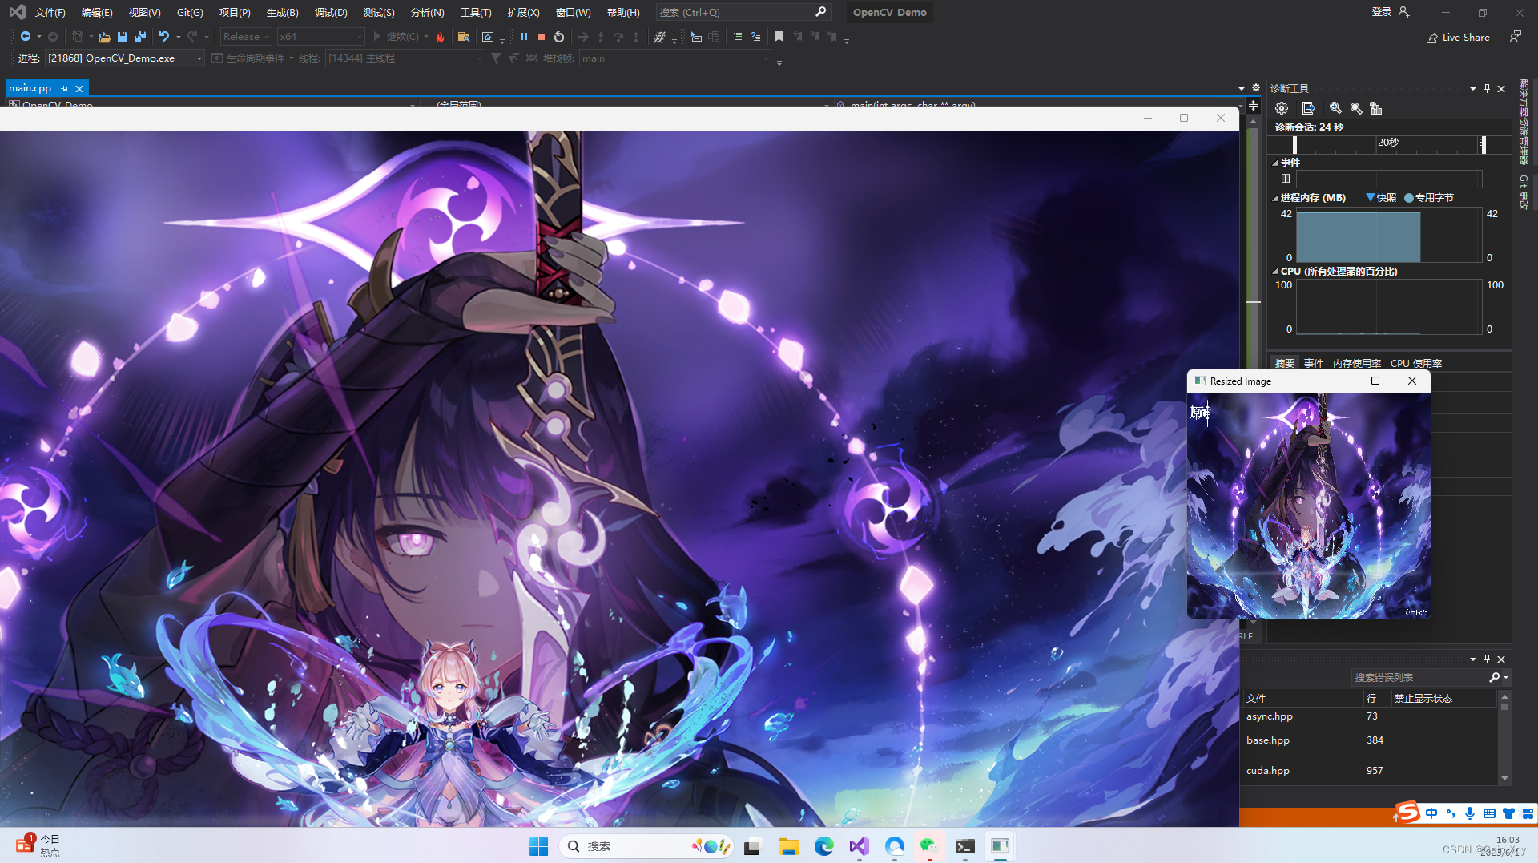This screenshot has width=1538, height=863.
Task: Toggle the bookmark icon in toolbar
Action: point(779,37)
